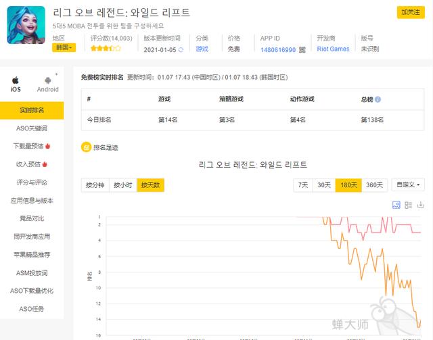The width and height of the screenshot is (433, 340).
Task: Click the info icon next to 总榜
Action: 378,99
